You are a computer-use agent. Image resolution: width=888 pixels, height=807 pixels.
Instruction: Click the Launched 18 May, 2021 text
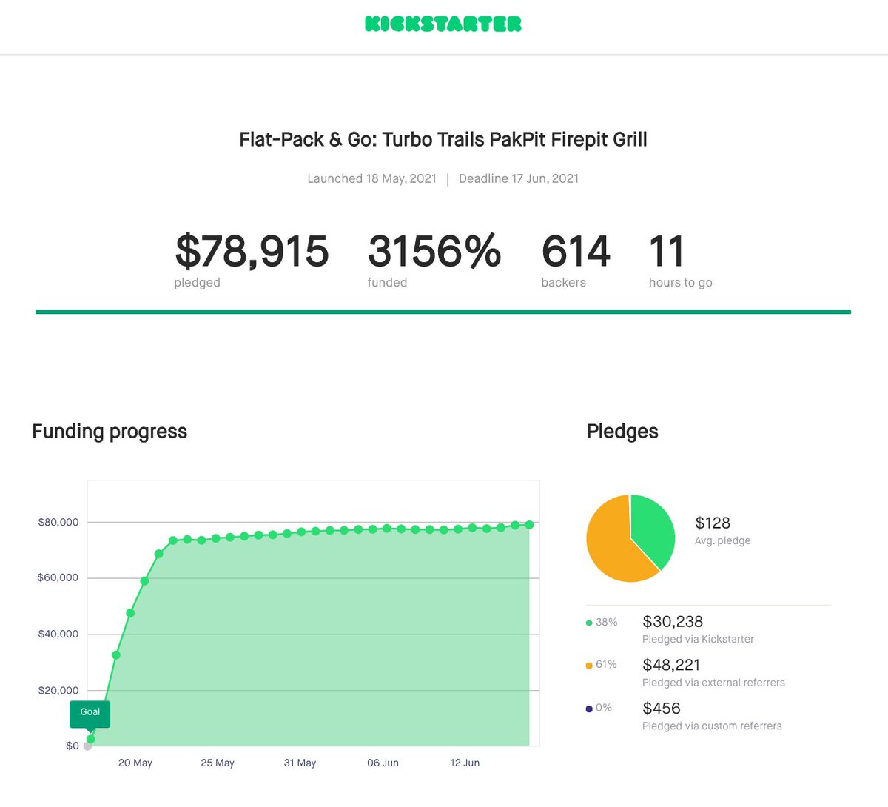coord(372,178)
